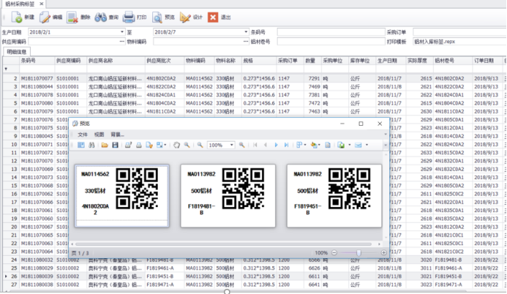Click the zoom slider in preview status bar
Image resolution: width=507 pixels, height=294 pixels.
click(x=358, y=252)
